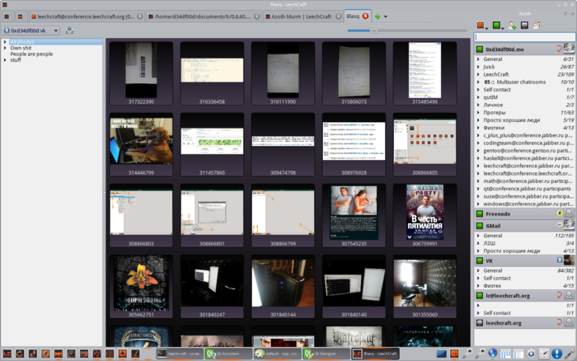This screenshot has width=577, height=361.
Task: Select the LeechCraft contact group
Action: tap(495, 74)
